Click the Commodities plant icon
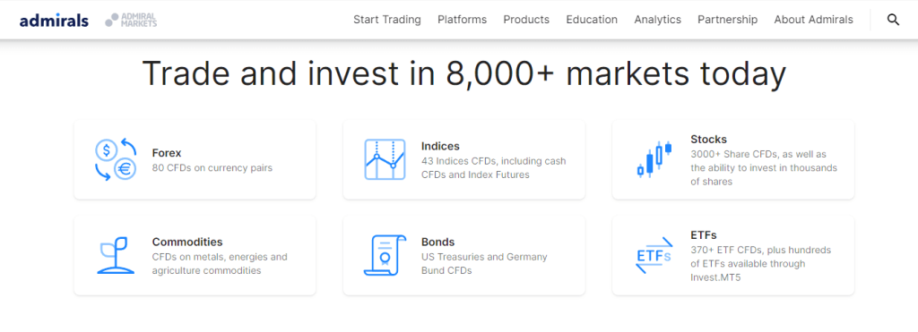This screenshot has height=332, width=918. coord(116,255)
